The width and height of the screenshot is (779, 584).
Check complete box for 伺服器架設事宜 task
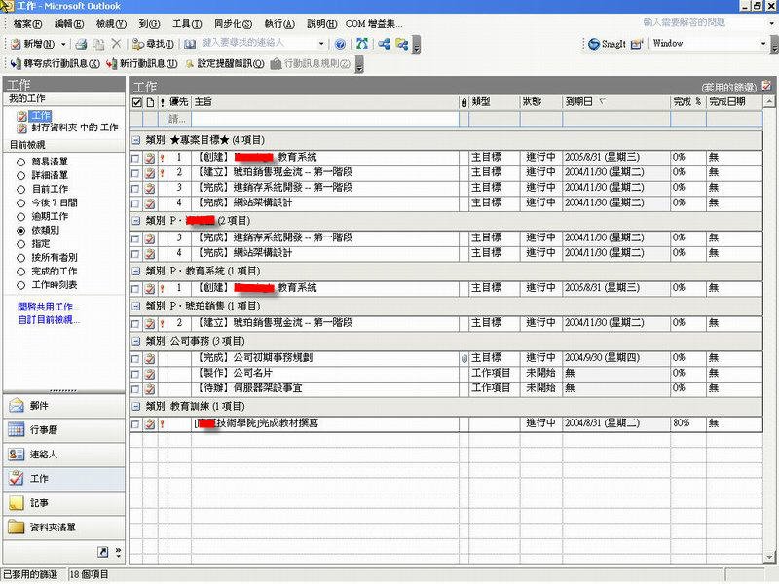pyautogui.click(x=135, y=389)
